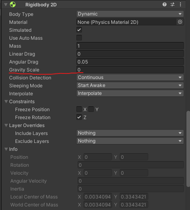This screenshot has height=210, width=190.
Task: Uncheck Freeze Rotation Z checkbox
Action: (x=79, y=117)
